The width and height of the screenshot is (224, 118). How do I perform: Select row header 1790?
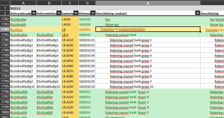[x=5, y=61]
